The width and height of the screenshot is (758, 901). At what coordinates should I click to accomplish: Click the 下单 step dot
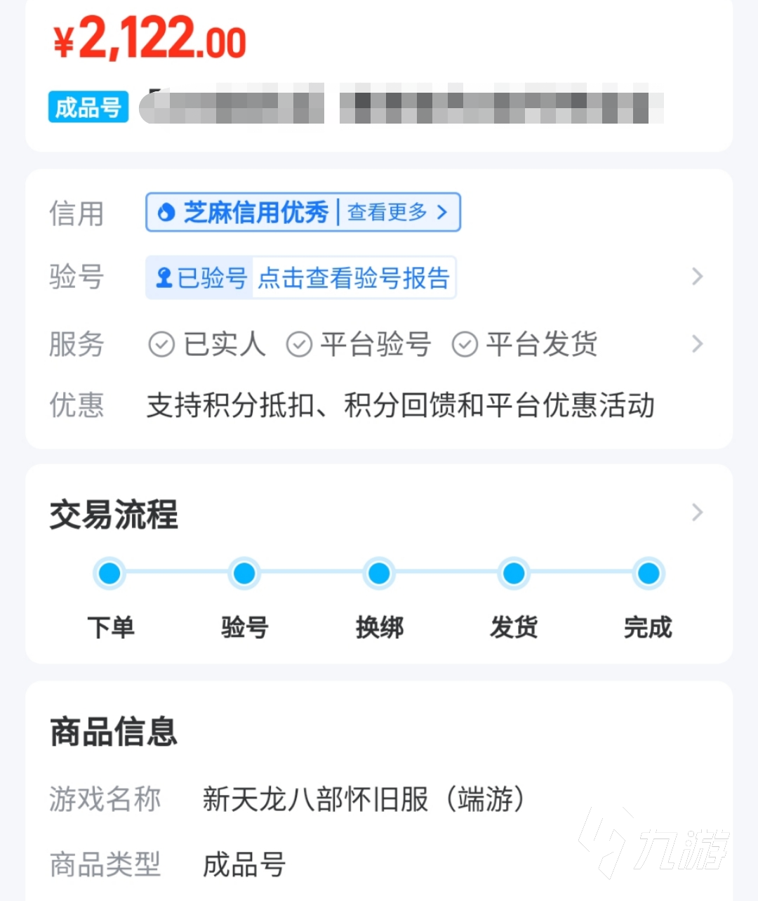109,574
